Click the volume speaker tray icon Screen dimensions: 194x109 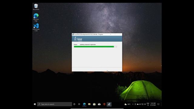coord(145,104)
